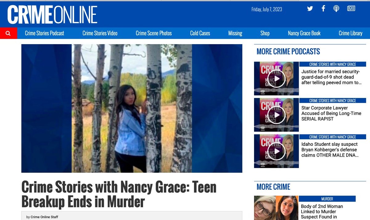Screen dimensions: 370x220
Task: Click category label above security-guard story
Action: tap(332, 64)
